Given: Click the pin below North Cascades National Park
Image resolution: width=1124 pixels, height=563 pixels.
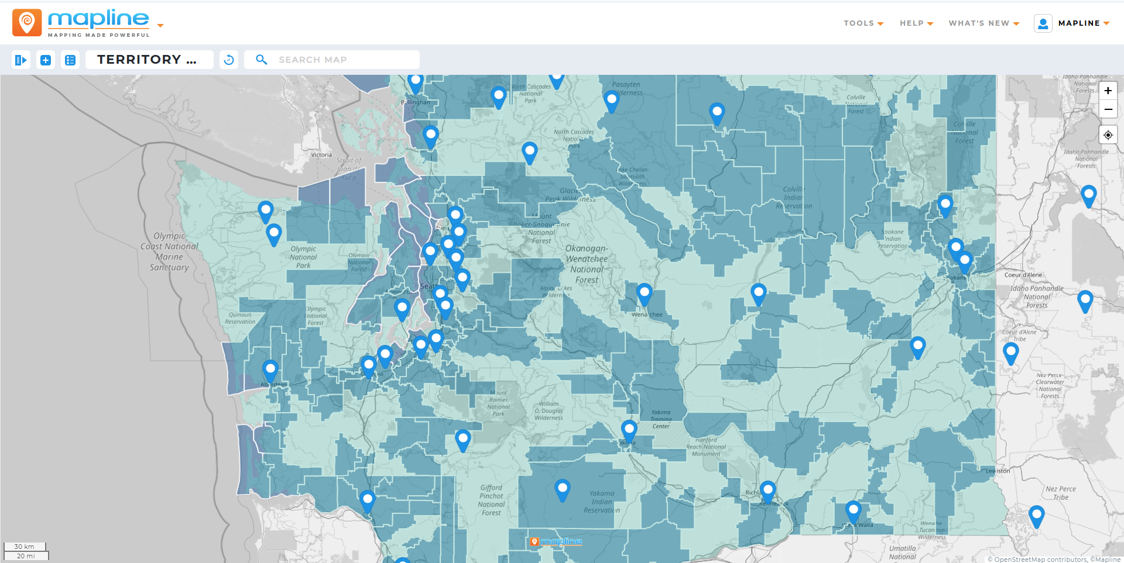Looking at the screenshot, I should 530,153.
